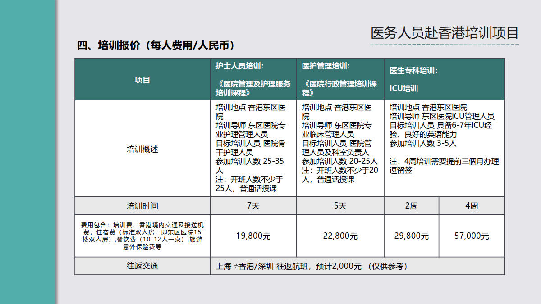Click the 2周 duration cell

point(412,206)
